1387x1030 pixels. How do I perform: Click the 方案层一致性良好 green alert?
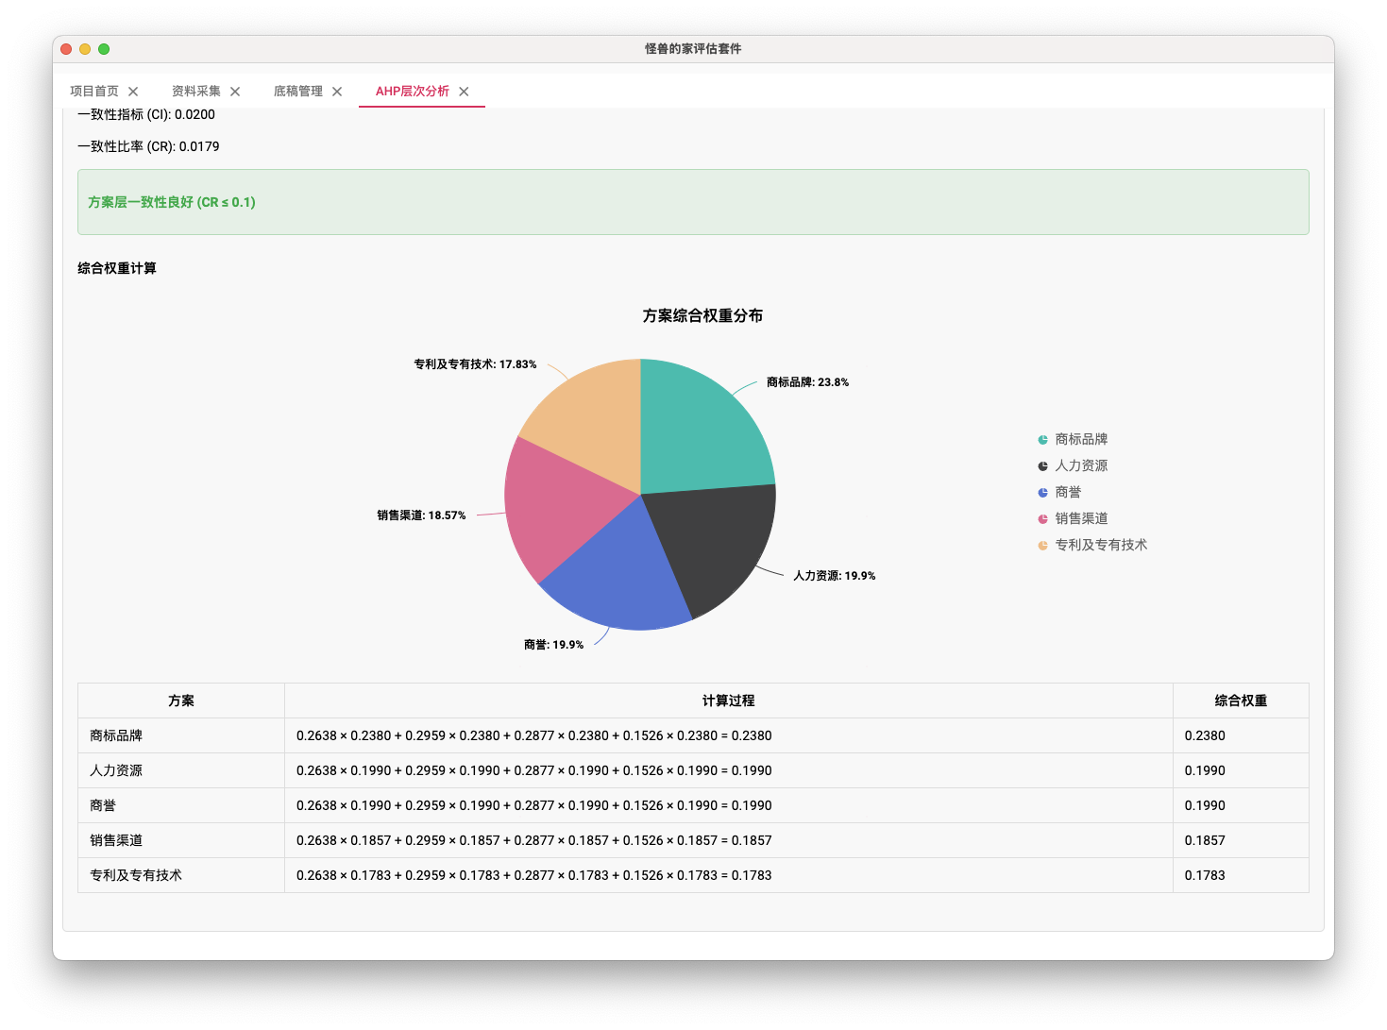693,202
